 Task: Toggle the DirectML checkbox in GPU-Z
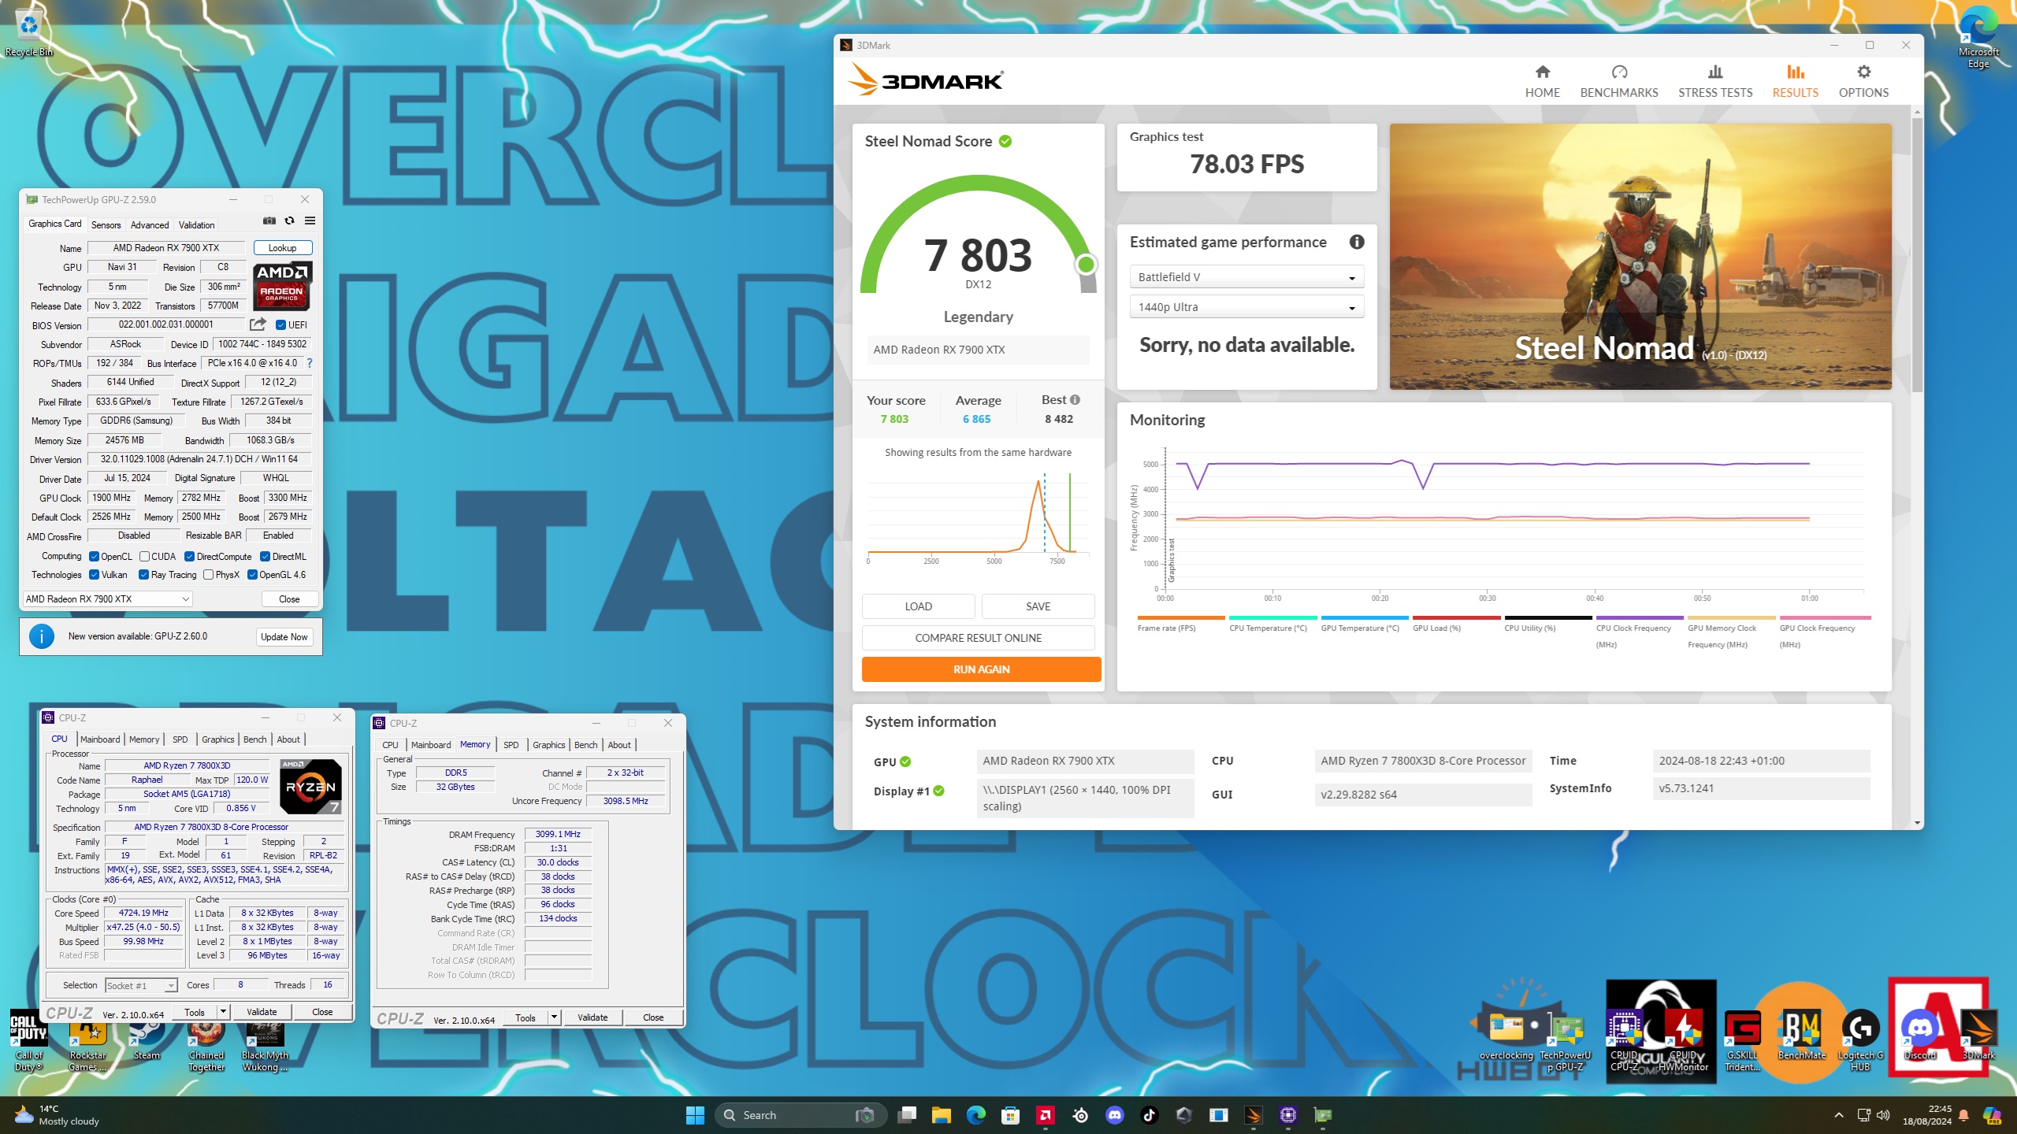(265, 557)
